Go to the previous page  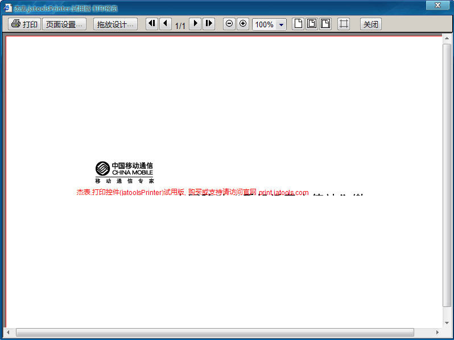click(166, 23)
